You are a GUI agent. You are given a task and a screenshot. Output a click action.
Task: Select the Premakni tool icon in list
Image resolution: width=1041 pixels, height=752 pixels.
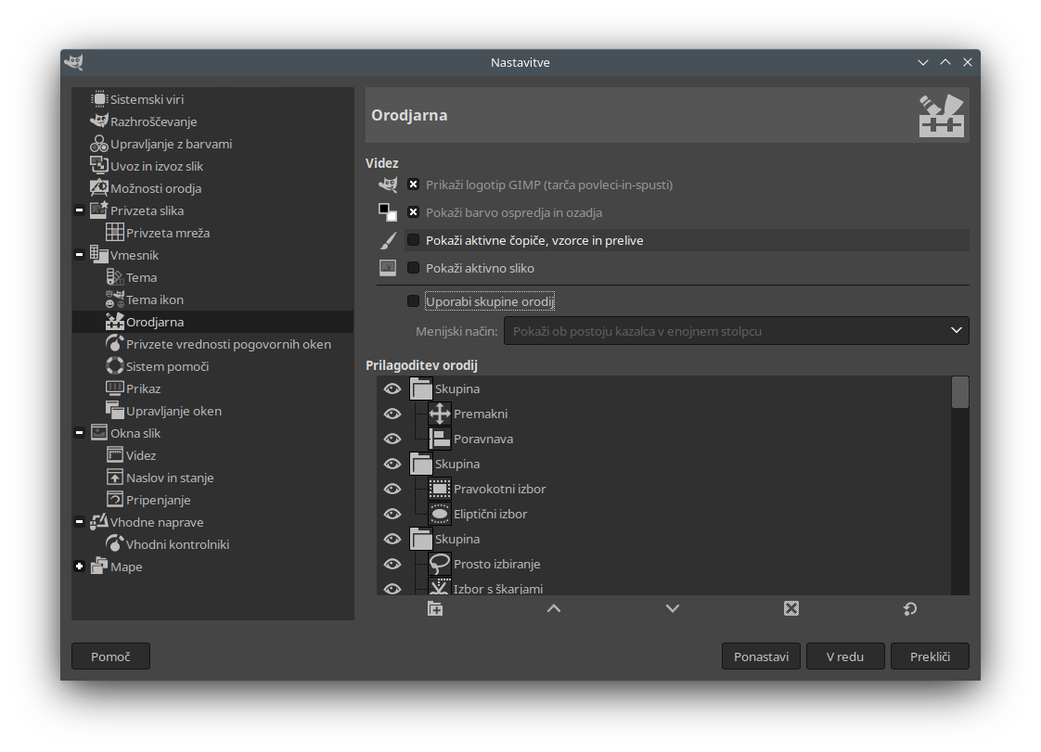click(x=440, y=414)
